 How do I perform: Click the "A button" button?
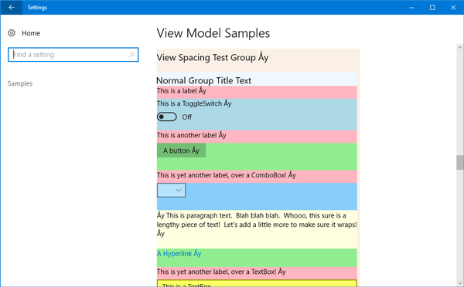tap(181, 150)
